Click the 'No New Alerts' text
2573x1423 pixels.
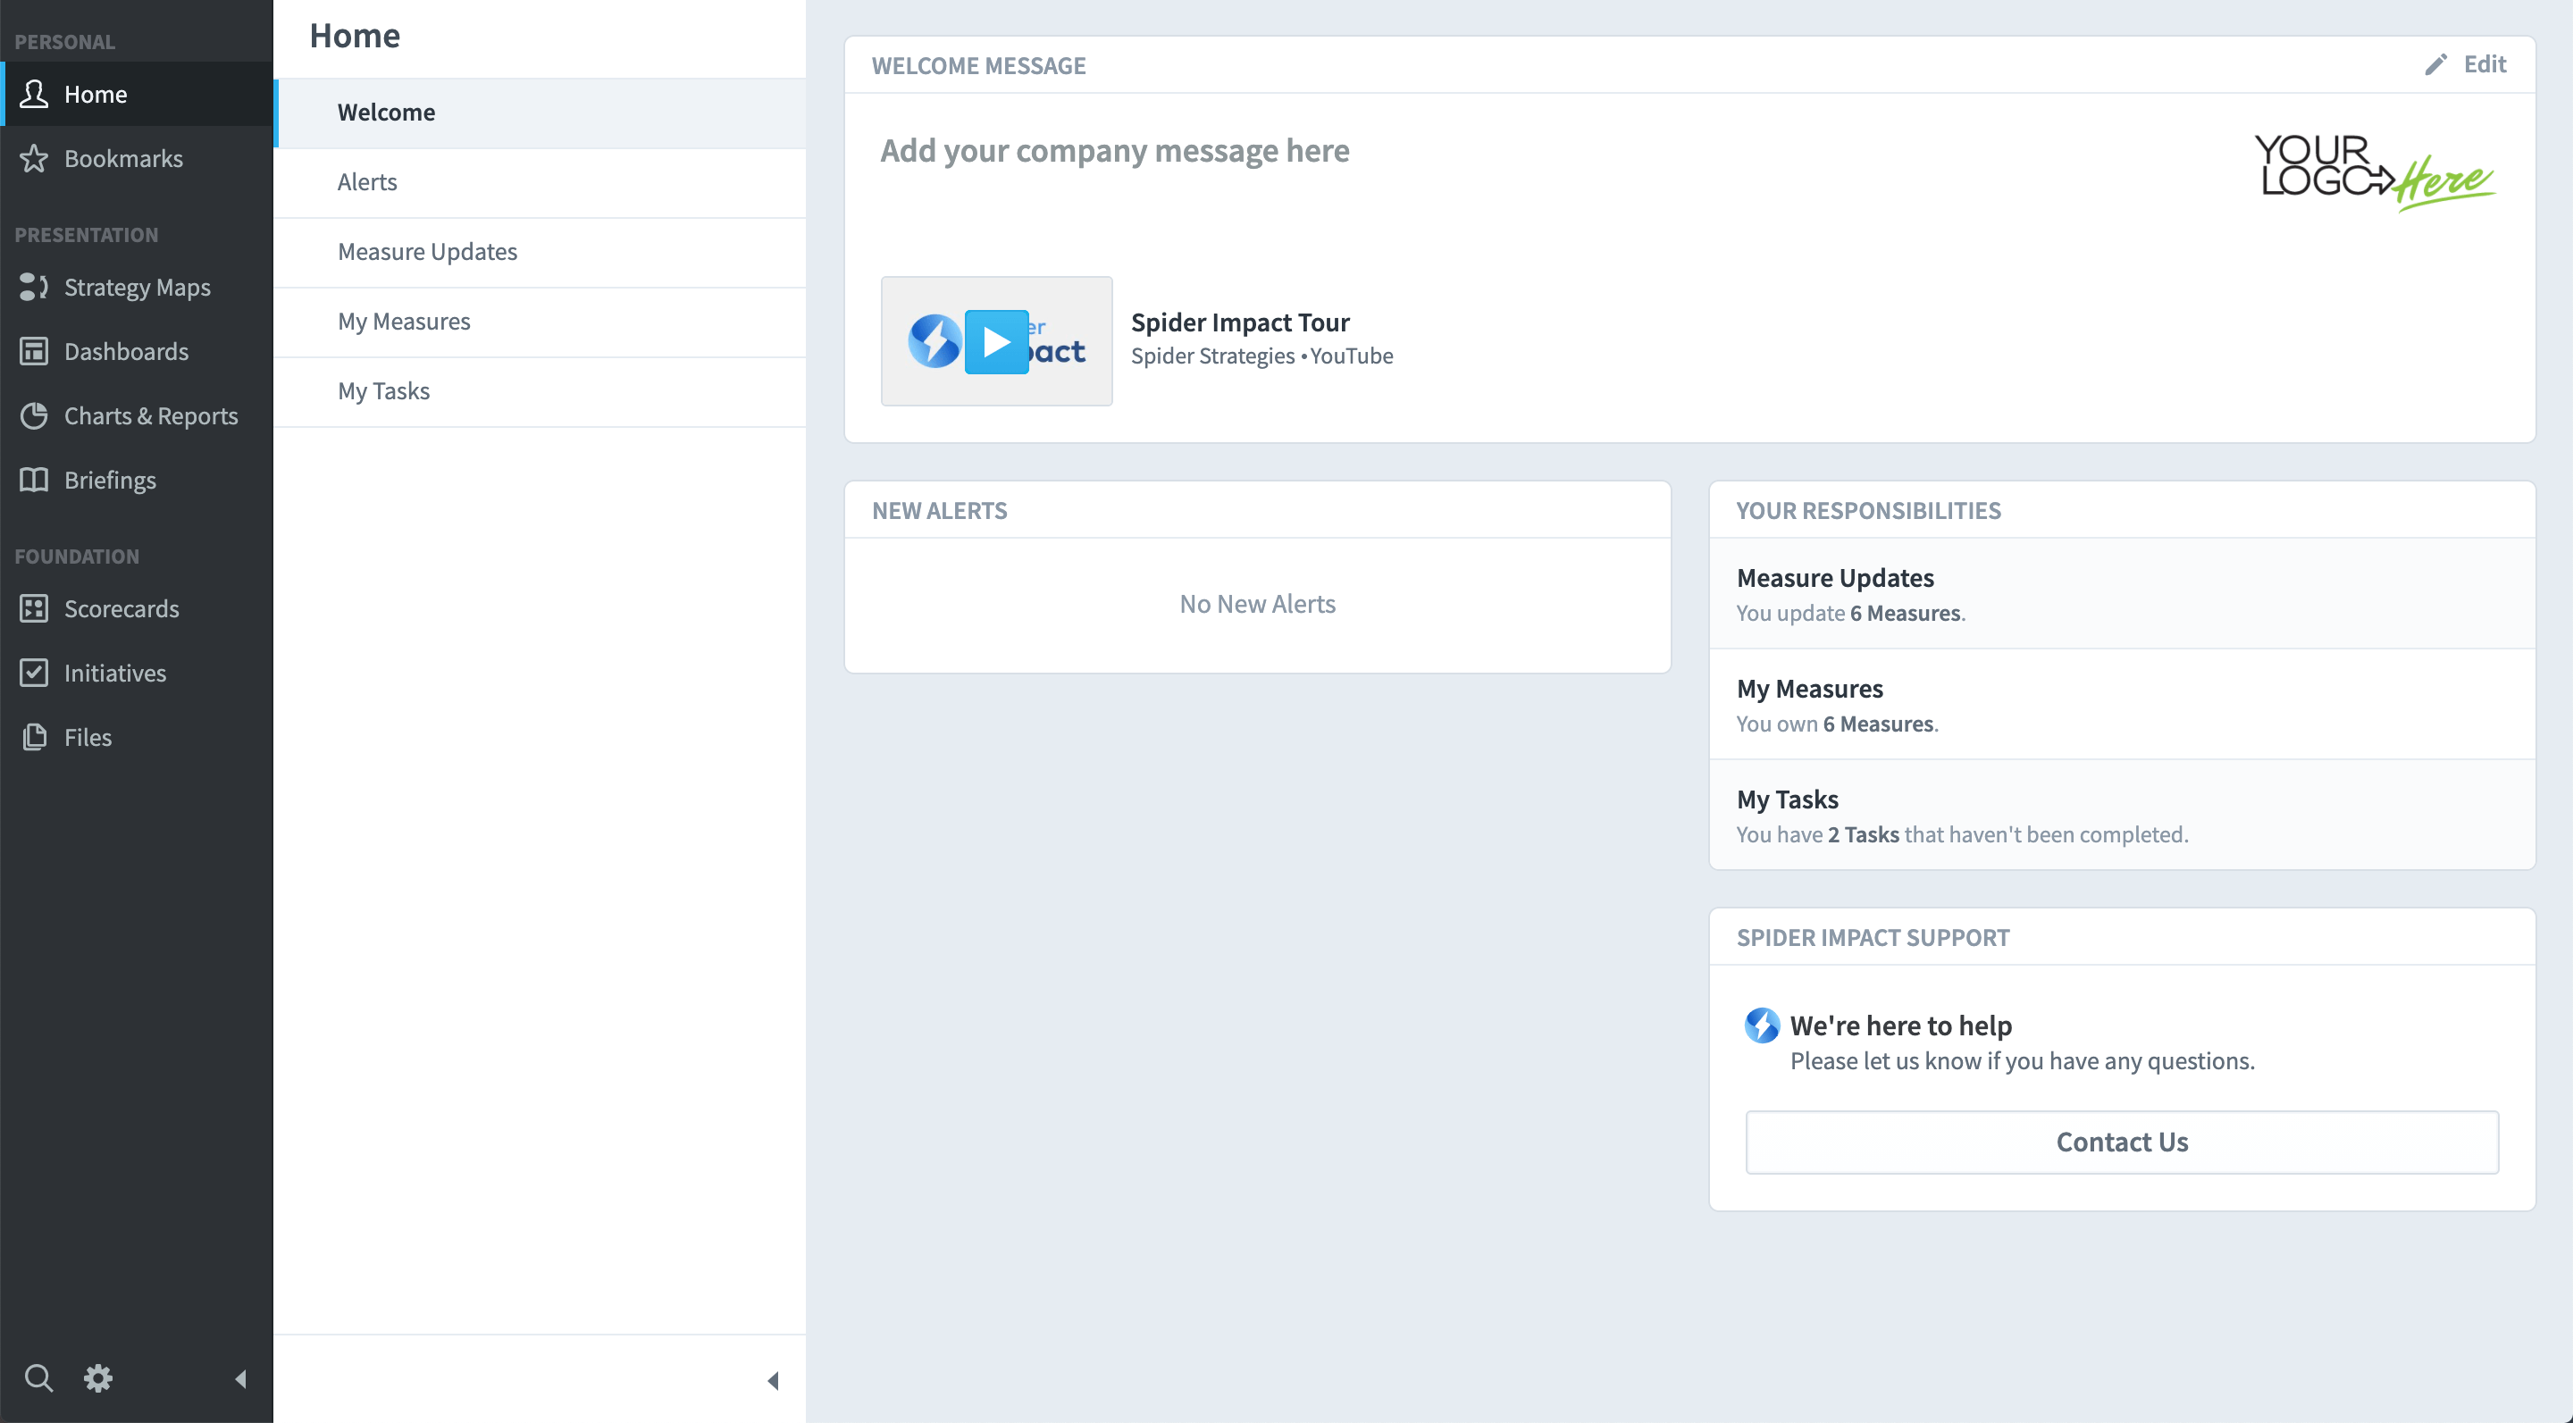(x=1258, y=604)
